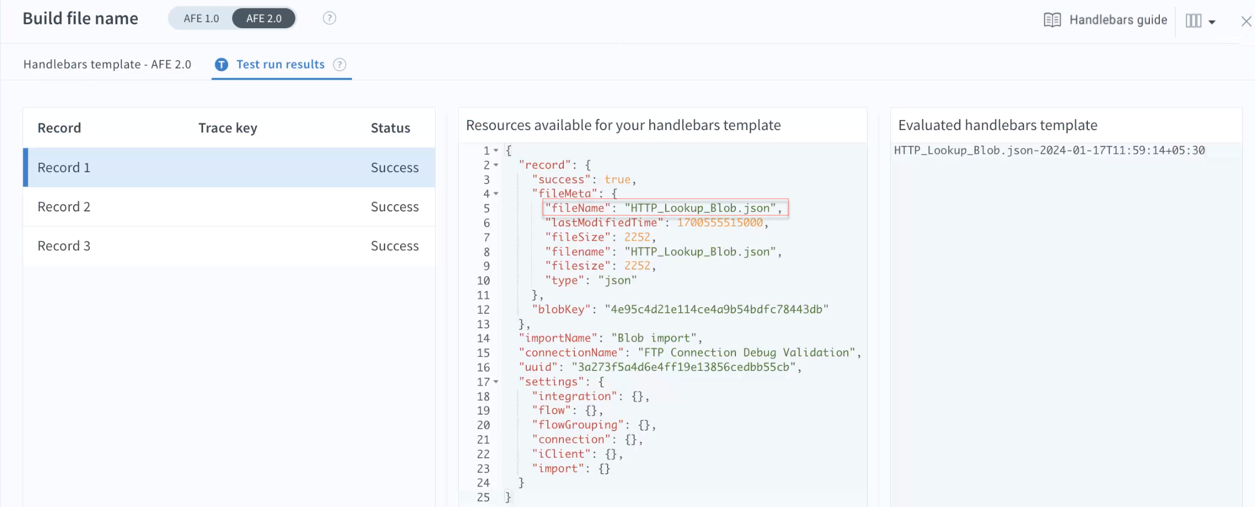Collapse the "settings" node at line 17

pos(496,382)
